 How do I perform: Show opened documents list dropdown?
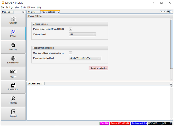[168, 11]
